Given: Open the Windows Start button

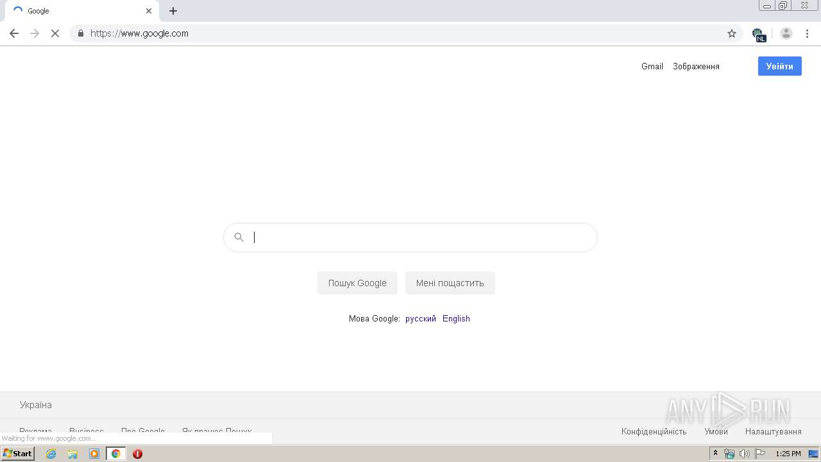Looking at the screenshot, I should tap(17, 454).
